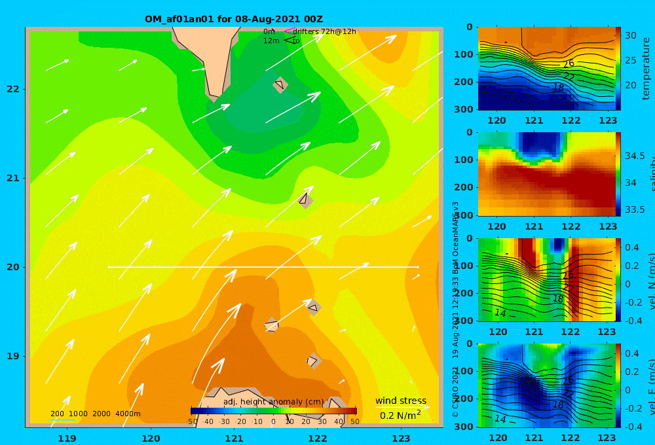This screenshot has width=655, height=445.
Task: Open the northward velocity section panel
Action: [546, 279]
